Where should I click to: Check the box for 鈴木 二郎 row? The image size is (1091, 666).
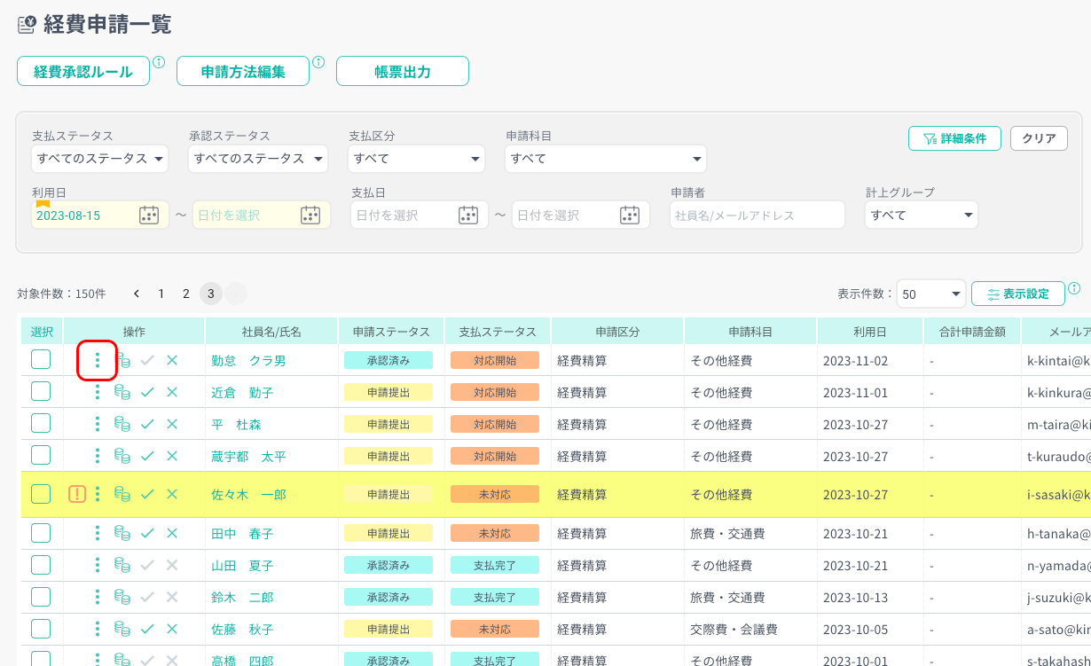point(41,597)
